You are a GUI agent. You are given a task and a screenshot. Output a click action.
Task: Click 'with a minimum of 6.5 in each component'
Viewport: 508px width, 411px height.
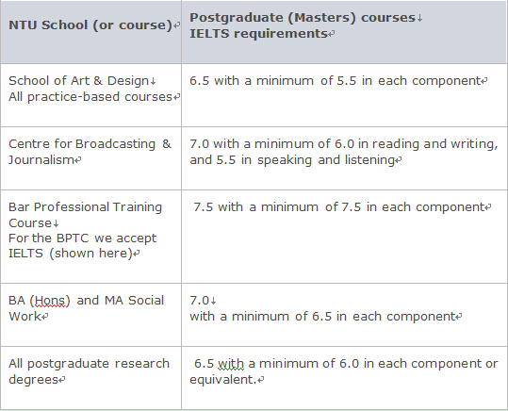point(322,317)
